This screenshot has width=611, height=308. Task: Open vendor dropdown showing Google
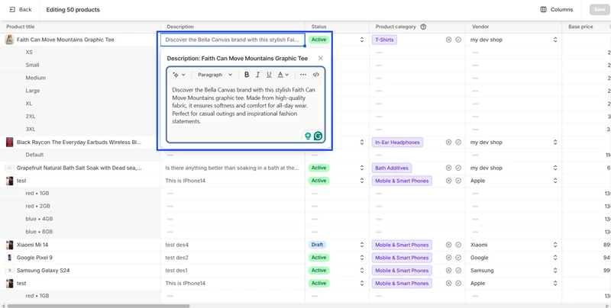point(555,258)
